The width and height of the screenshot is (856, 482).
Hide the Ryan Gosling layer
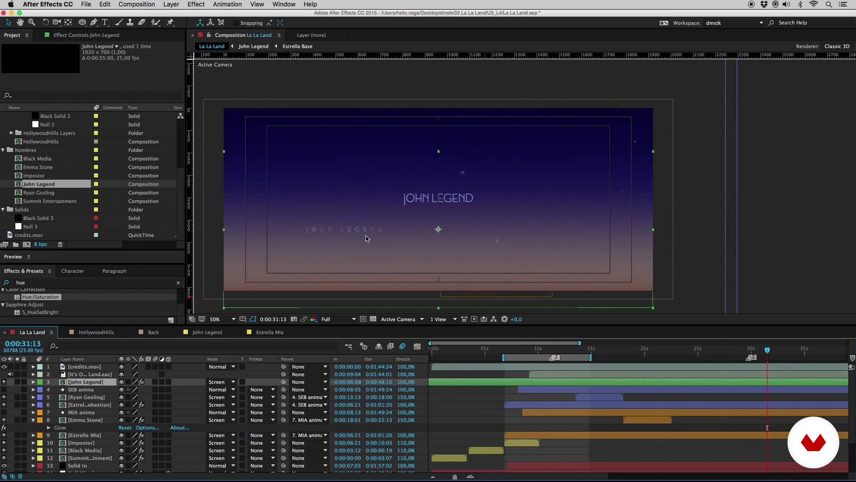[x=4, y=397]
